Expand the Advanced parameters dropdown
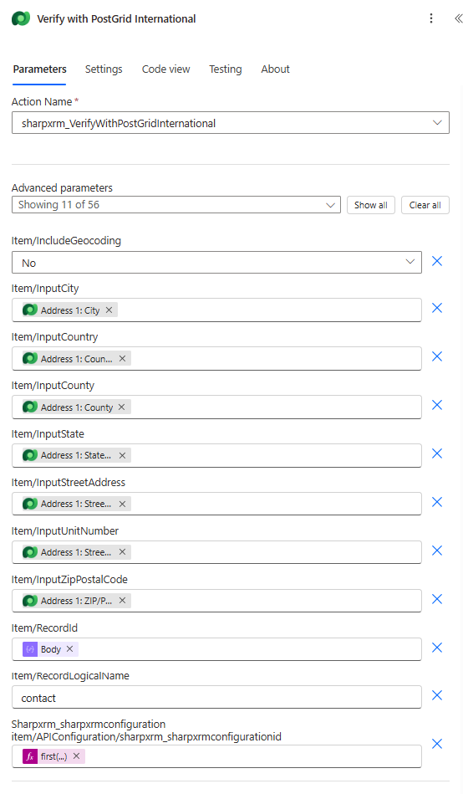This screenshot has height=794, width=463. click(x=176, y=205)
